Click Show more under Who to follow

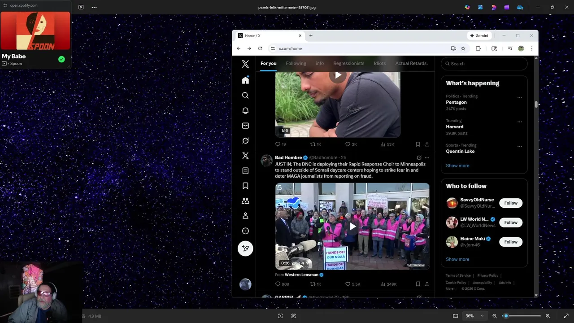pyautogui.click(x=457, y=259)
